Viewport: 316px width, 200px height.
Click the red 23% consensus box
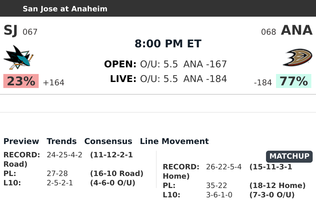click(21, 81)
